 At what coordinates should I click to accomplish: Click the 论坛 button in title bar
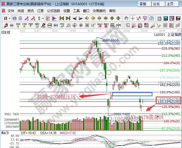pyautogui.click(x=156, y=4)
